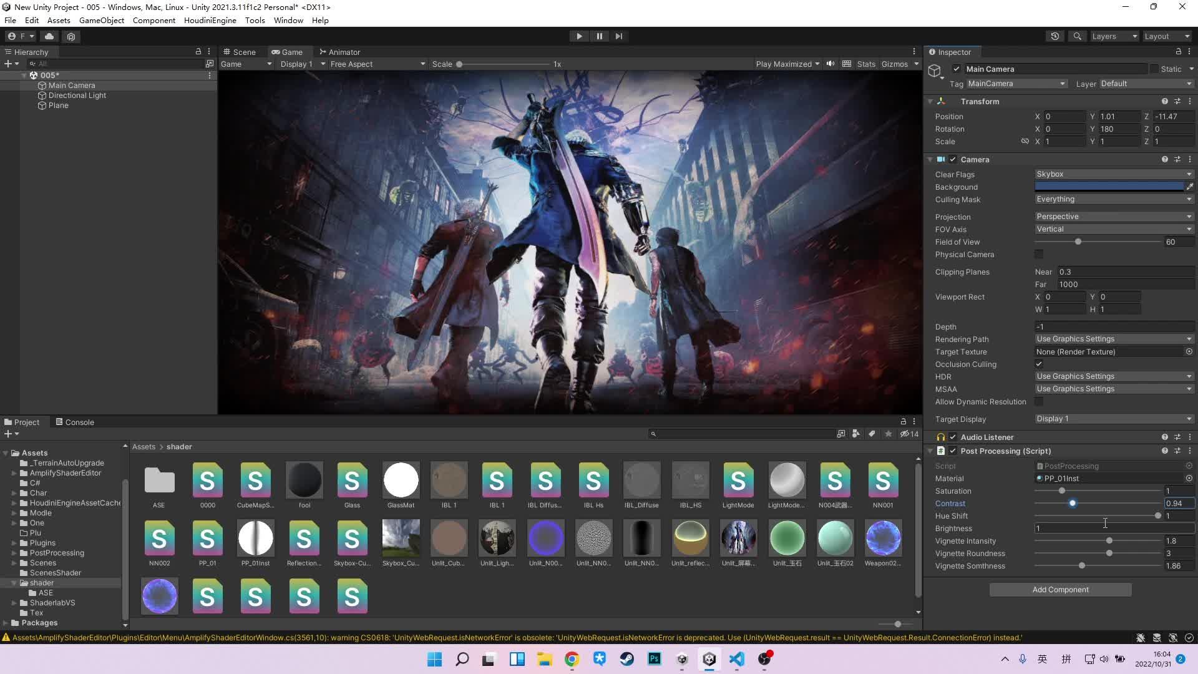Open Steam from taskbar

click(x=626, y=659)
